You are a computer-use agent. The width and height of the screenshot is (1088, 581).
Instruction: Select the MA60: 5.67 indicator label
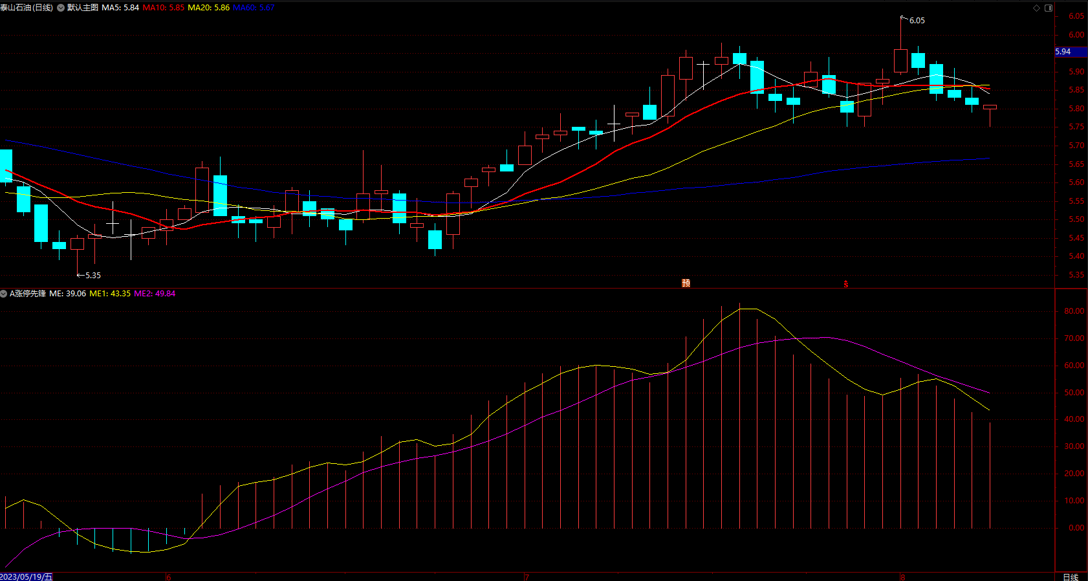point(254,8)
